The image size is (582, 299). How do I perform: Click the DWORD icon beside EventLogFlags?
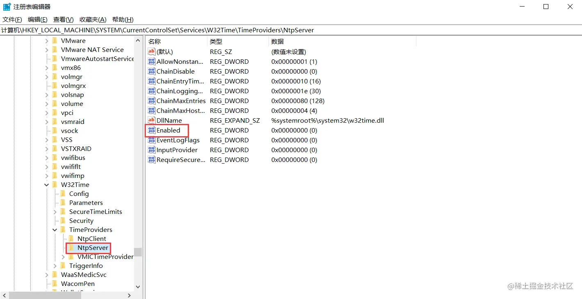152,140
